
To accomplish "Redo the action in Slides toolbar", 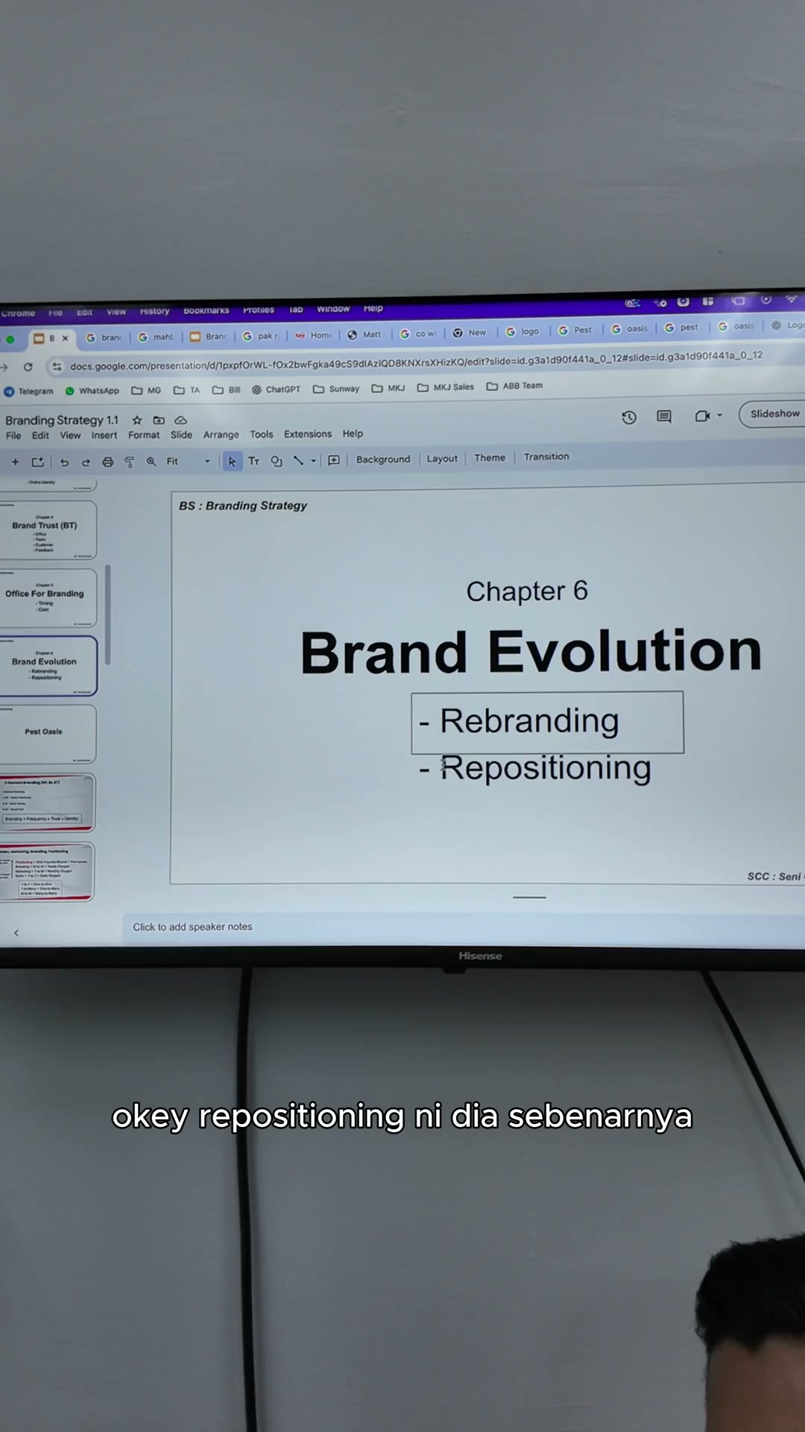I will [86, 462].
